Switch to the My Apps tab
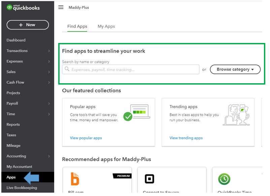Image resolution: width=270 pixels, height=196 pixels. point(106,27)
